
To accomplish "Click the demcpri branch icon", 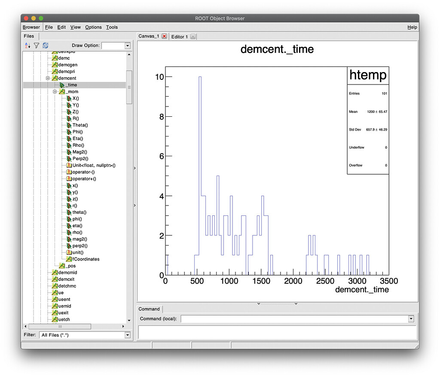I will 55,72.
